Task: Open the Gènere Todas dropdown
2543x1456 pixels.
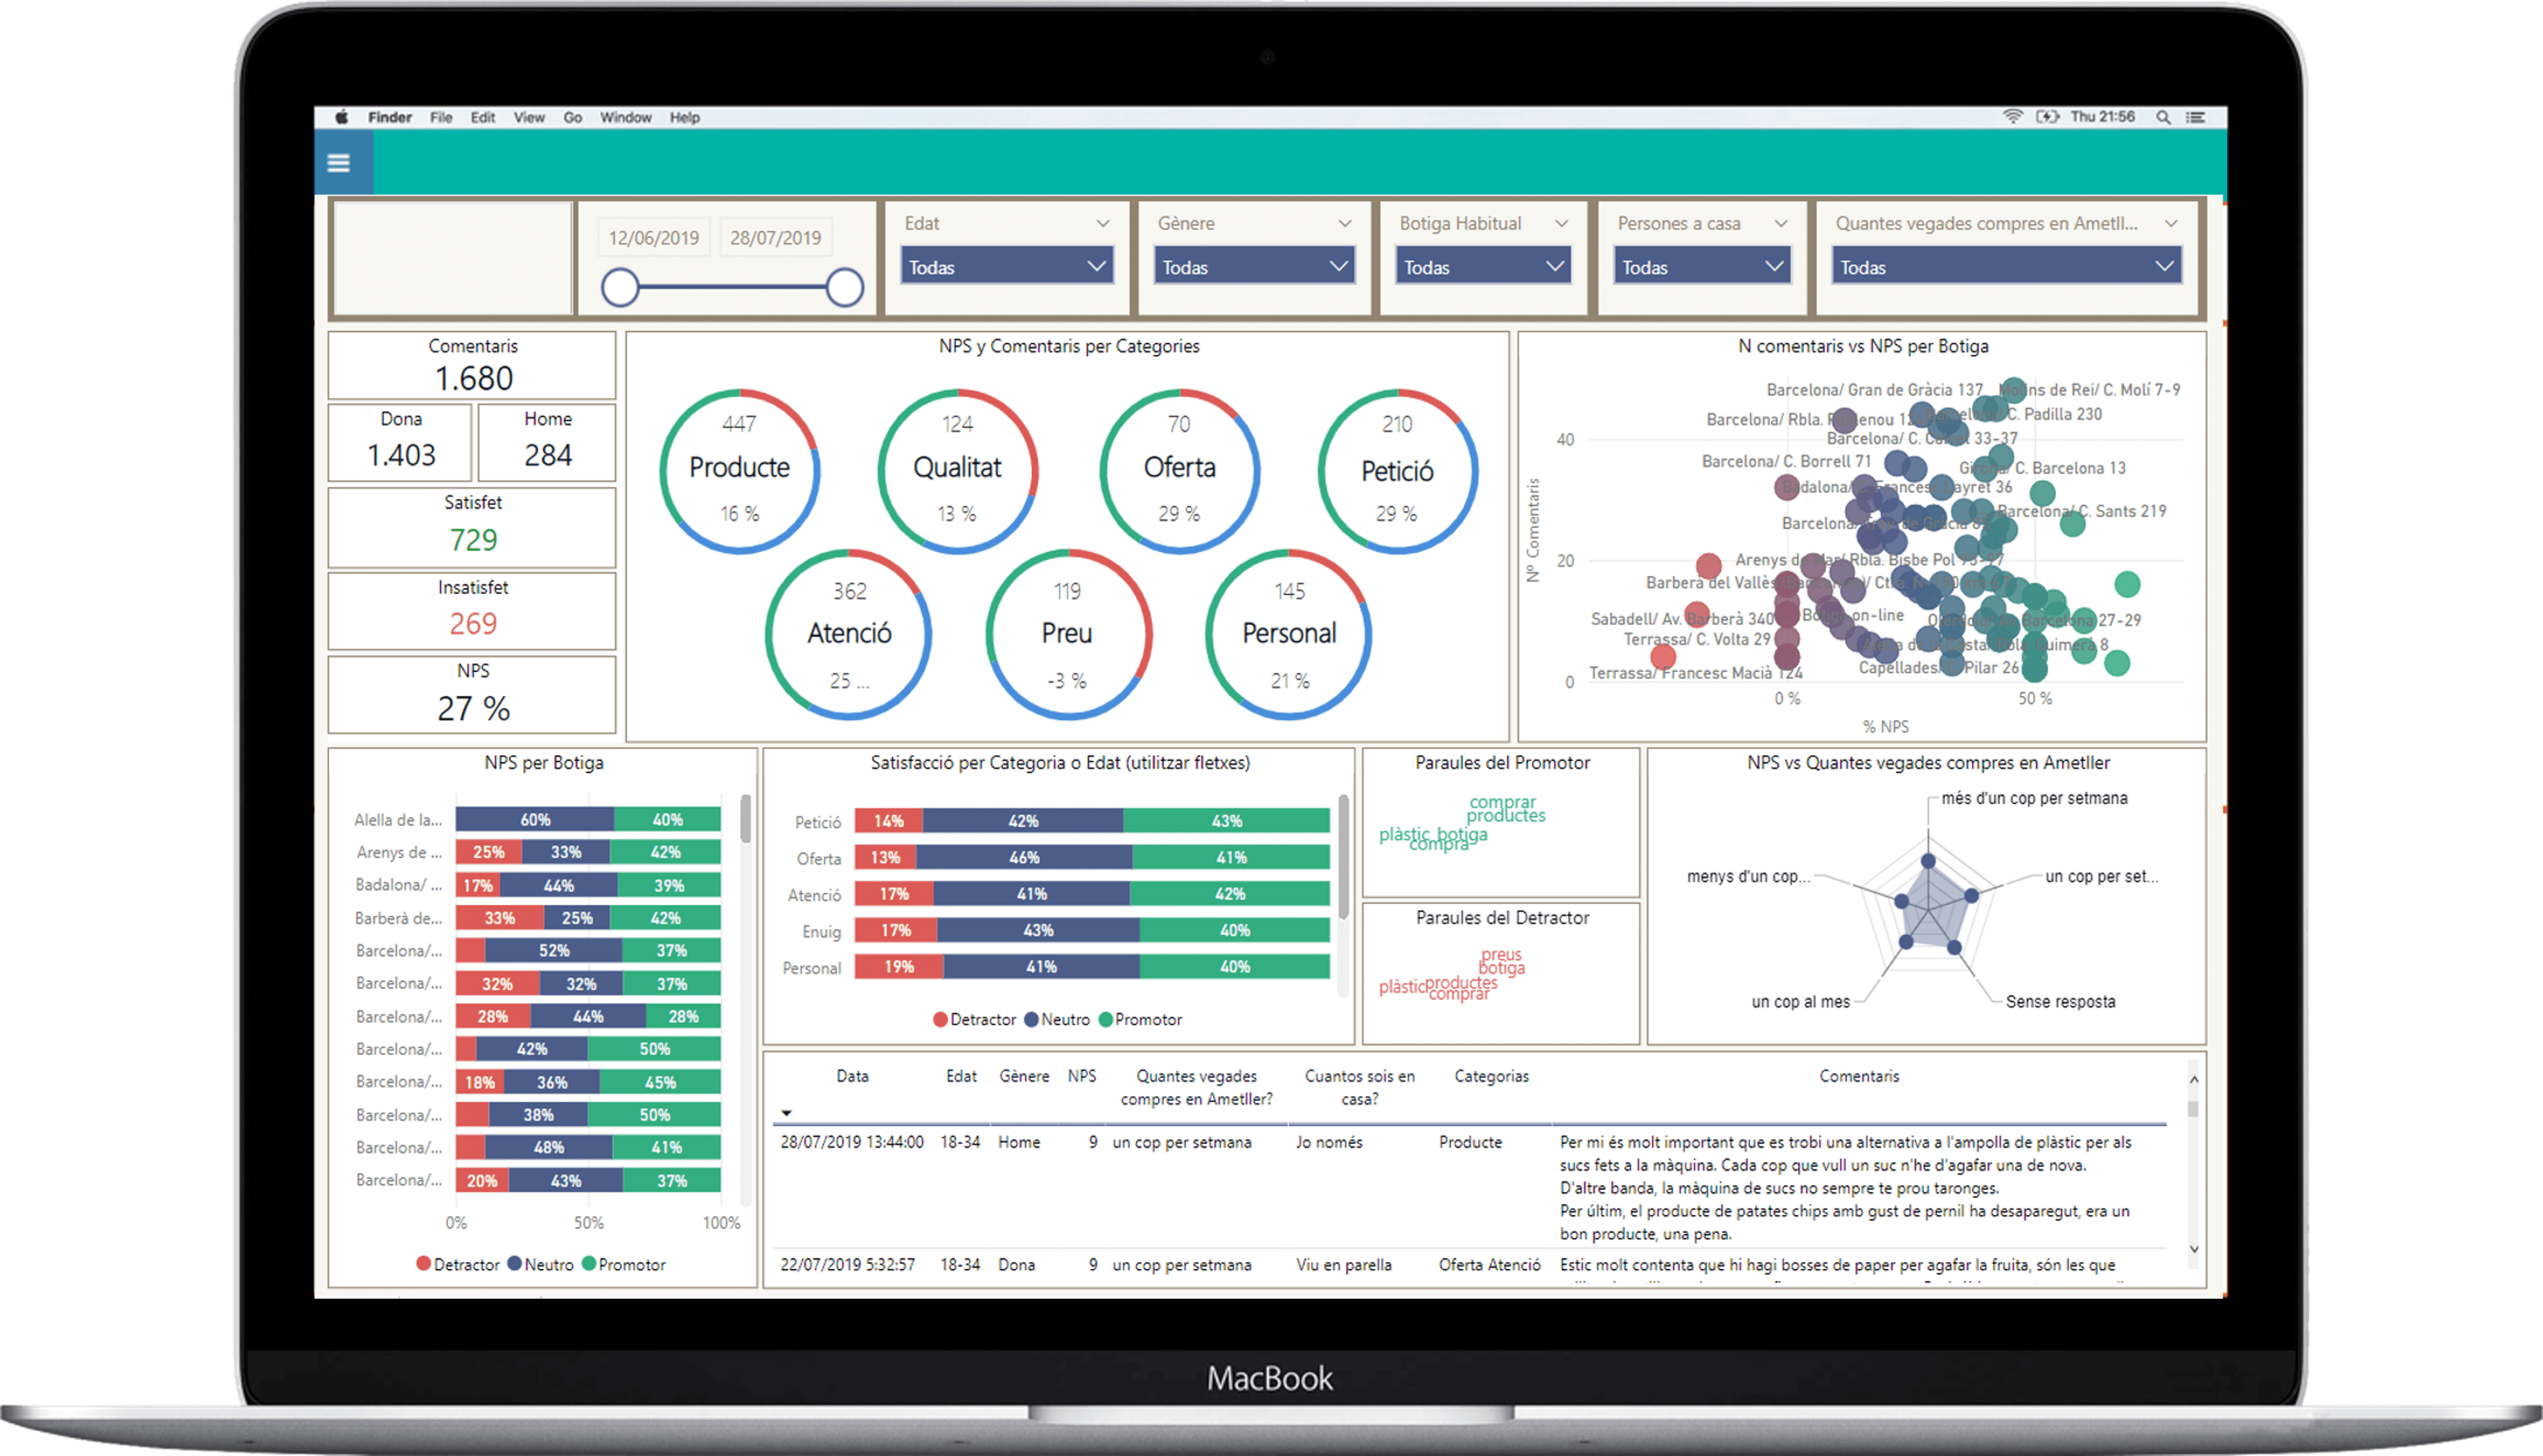Action: [x=1255, y=267]
